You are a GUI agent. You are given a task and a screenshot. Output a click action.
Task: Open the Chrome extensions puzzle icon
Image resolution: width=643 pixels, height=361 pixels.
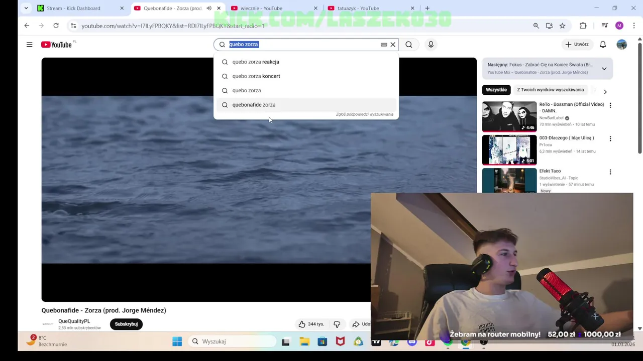point(583,26)
